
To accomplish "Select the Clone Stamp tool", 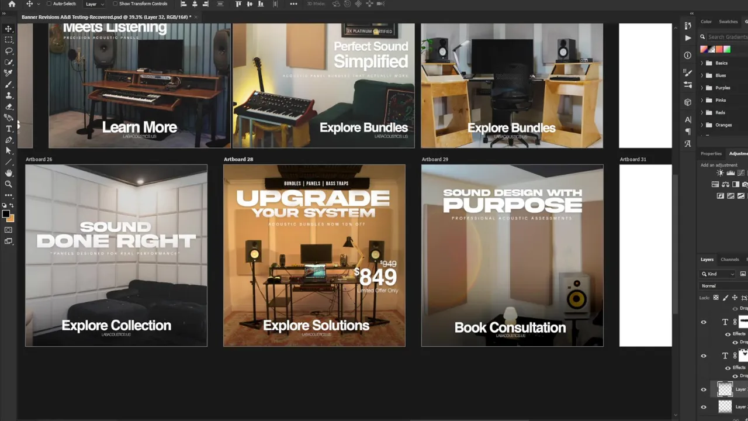I will point(8,95).
